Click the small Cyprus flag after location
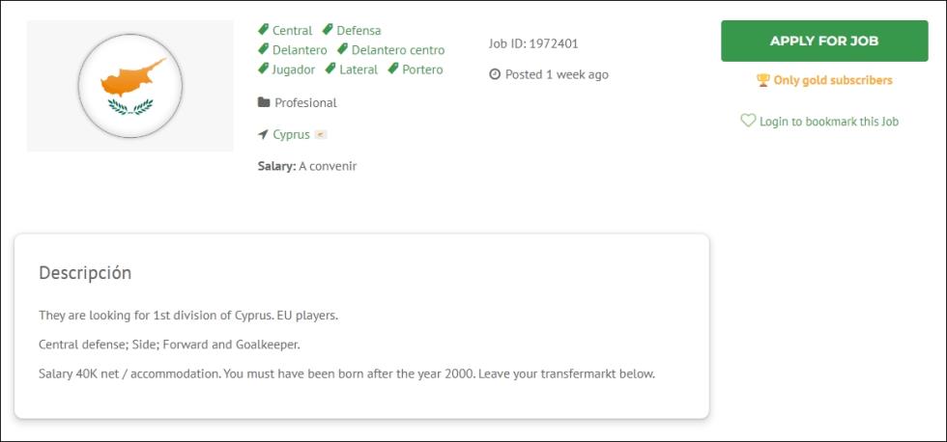This screenshot has width=947, height=442. (x=321, y=134)
